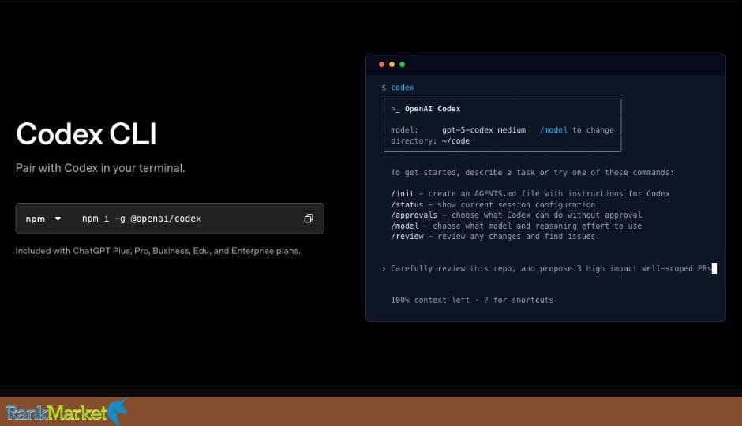This screenshot has width=742, height=426.
Task: Click '/model – choose what model' command line
Action: (516, 226)
